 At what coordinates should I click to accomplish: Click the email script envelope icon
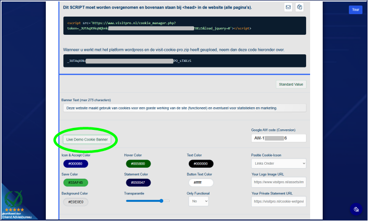pos(288,7)
